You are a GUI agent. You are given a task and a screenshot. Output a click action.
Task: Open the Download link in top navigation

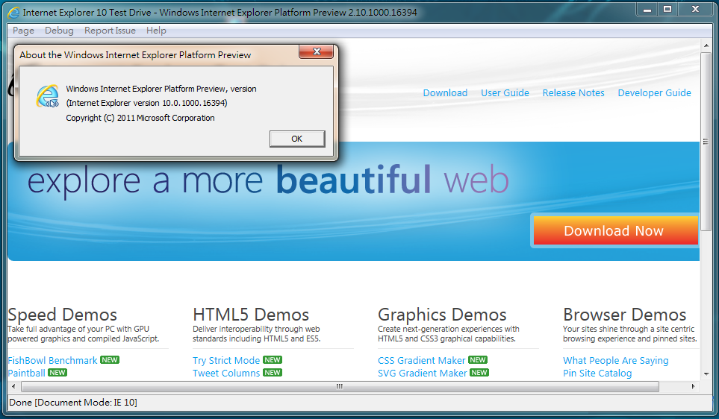click(445, 93)
